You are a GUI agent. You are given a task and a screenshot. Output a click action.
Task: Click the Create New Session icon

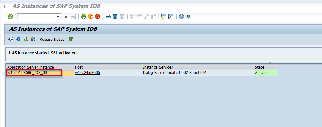[x=163, y=17]
